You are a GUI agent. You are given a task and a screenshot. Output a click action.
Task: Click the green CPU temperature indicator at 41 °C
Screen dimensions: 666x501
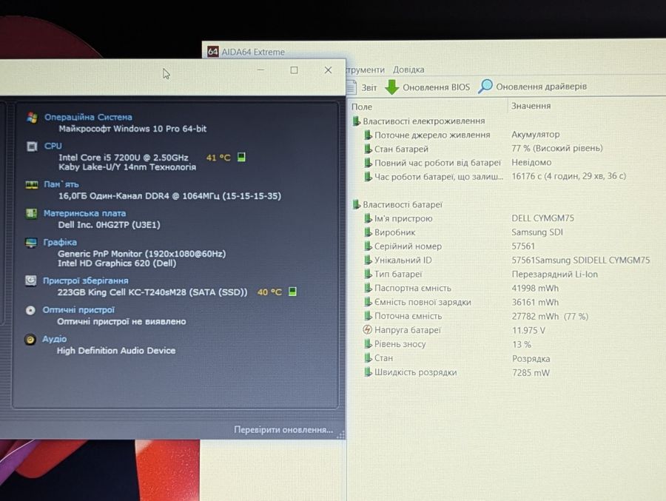[241, 157]
